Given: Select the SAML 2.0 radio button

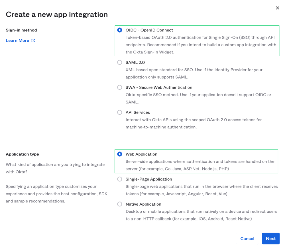Looking at the screenshot, I should [x=120, y=62].
